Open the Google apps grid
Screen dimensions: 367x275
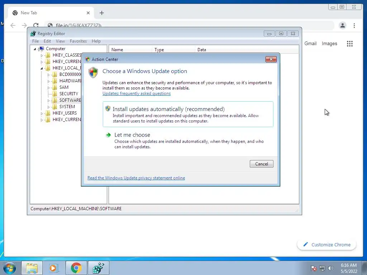(x=350, y=43)
